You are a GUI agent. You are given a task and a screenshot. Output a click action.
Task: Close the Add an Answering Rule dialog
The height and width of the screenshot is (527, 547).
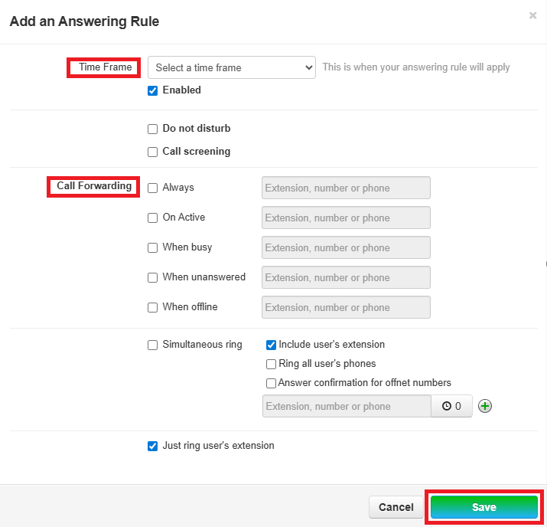click(532, 15)
